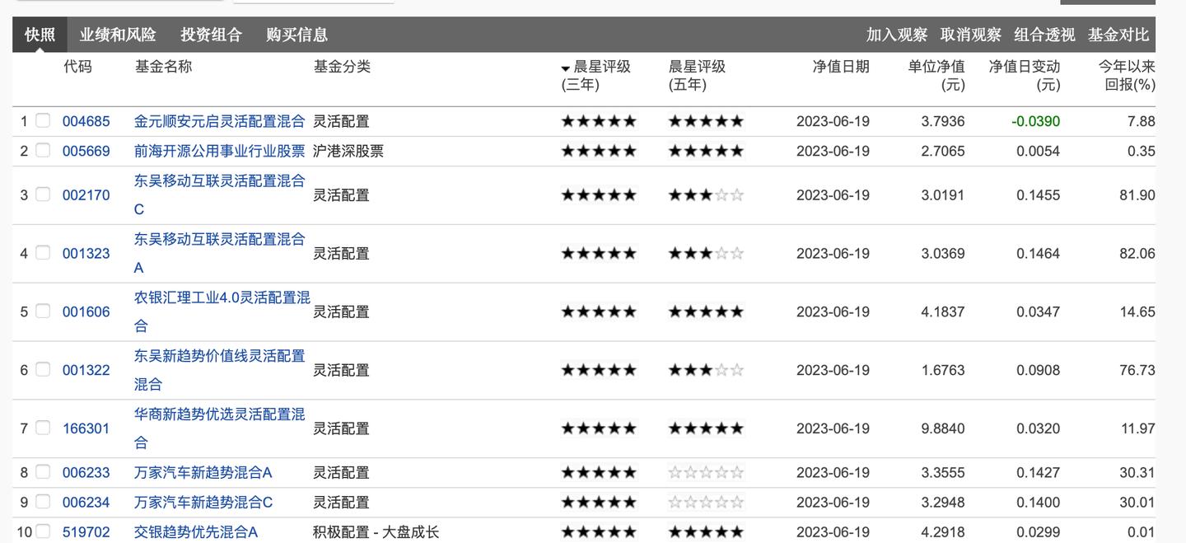Open fund code 004685 link
The height and width of the screenshot is (543, 1186).
(86, 121)
